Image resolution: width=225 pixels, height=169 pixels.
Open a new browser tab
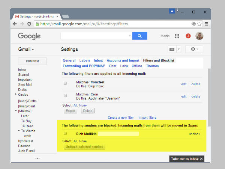click(x=66, y=17)
